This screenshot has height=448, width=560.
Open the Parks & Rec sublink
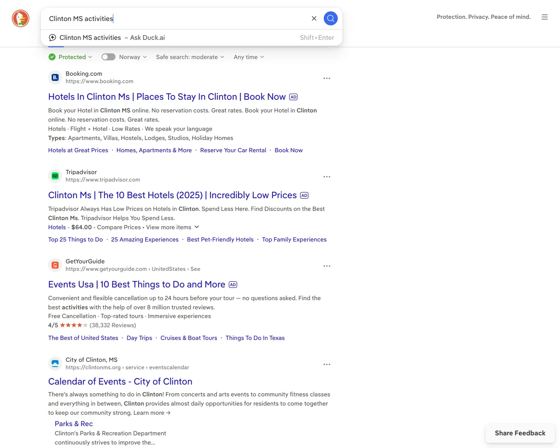click(73, 423)
